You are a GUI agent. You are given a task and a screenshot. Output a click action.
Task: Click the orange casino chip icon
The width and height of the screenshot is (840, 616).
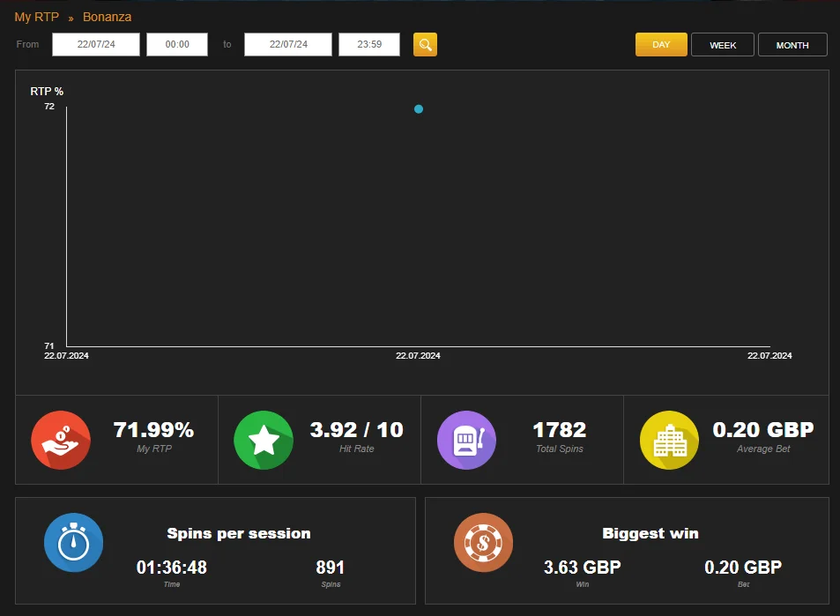coord(483,543)
